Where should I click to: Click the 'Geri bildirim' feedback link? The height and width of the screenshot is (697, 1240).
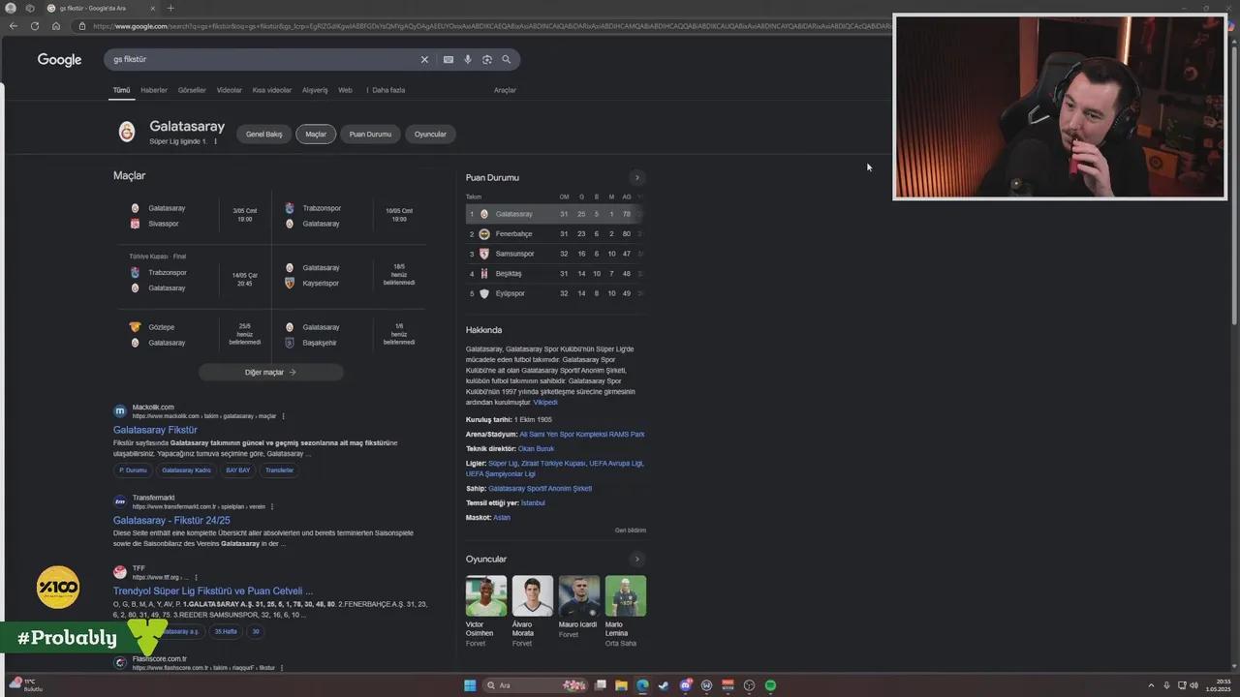[631, 530]
